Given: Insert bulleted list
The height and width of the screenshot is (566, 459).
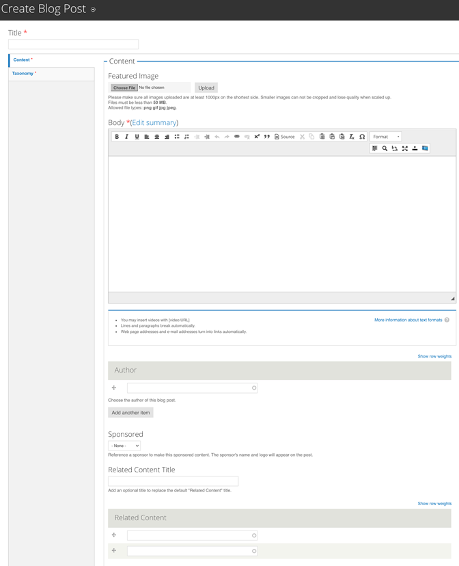Looking at the screenshot, I should pyautogui.click(x=177, y=137).
